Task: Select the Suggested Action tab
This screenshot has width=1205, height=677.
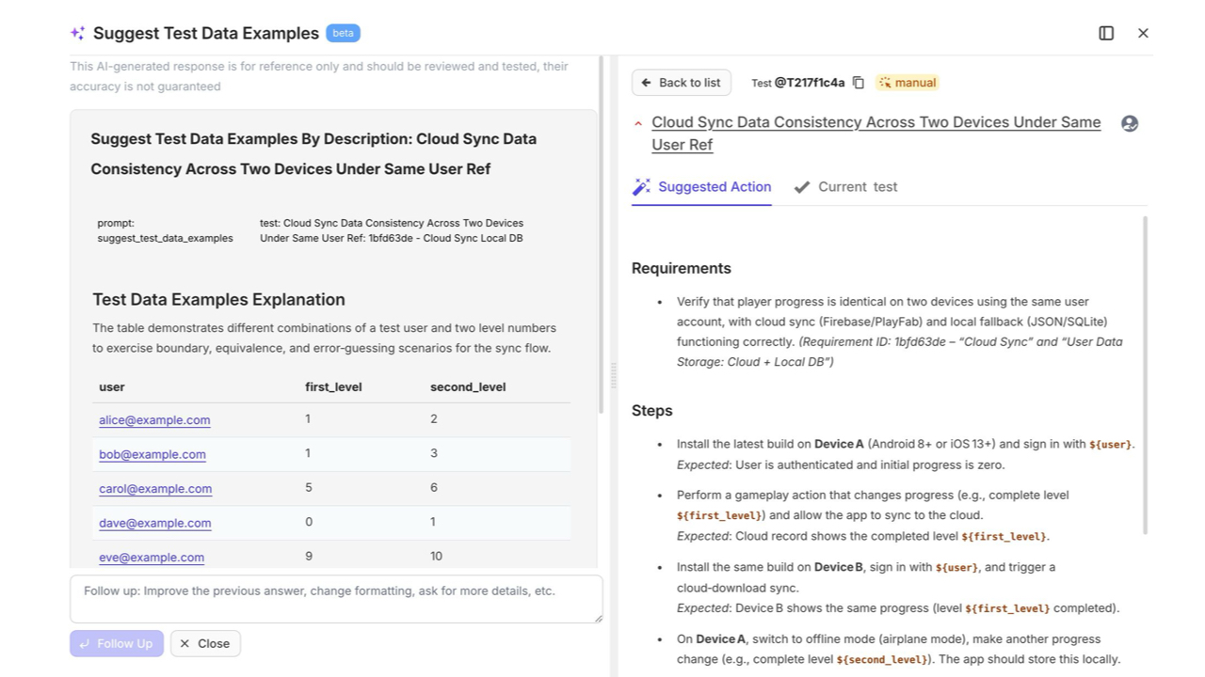Action: point(701,186)
